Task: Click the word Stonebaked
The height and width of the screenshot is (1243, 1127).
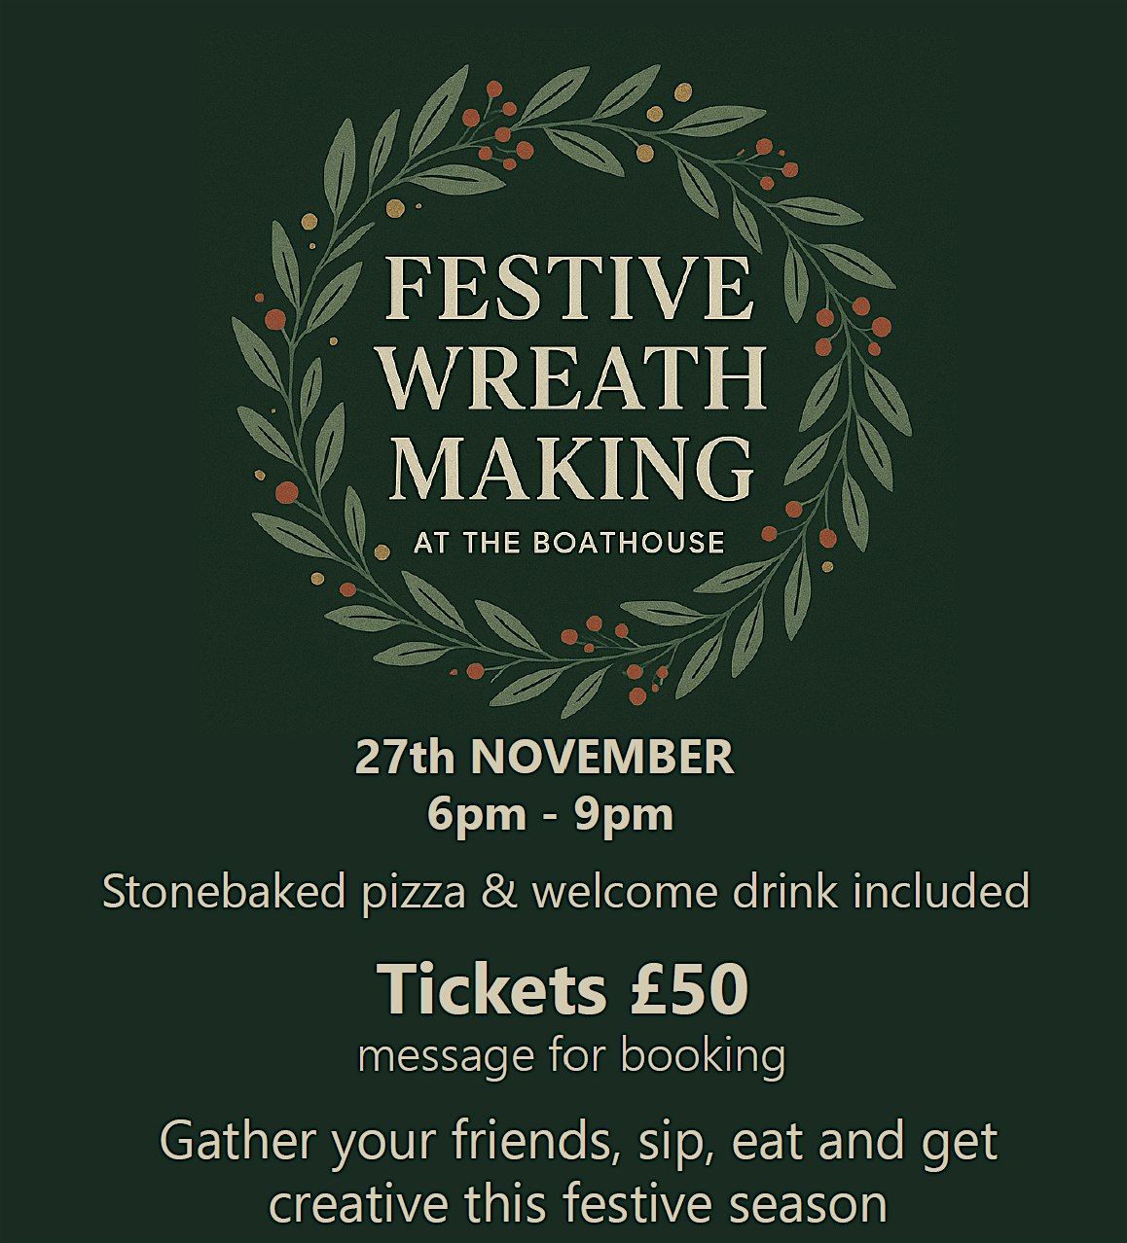Action: coord(224,891)
